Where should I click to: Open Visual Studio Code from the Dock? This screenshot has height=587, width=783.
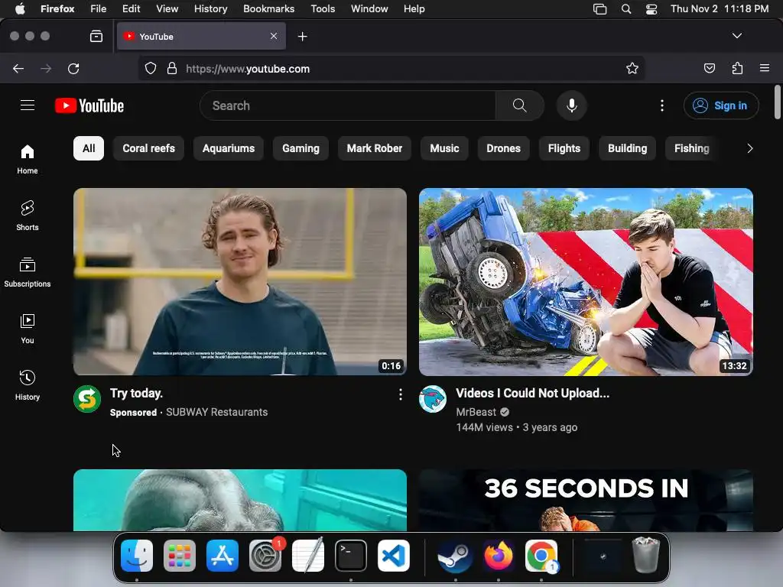coord(394,556)
